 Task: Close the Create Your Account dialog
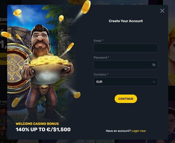[x=162, y=11]
